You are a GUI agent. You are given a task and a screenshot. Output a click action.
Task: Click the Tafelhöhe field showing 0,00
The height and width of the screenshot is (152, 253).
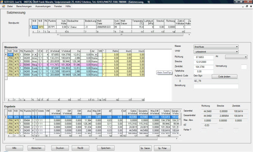pos(204,72)
